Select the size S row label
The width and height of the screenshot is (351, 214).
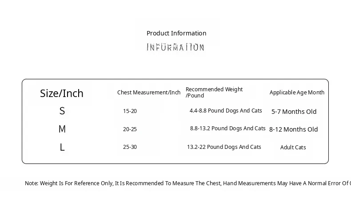pyautogui.click(x=62, y=111)
